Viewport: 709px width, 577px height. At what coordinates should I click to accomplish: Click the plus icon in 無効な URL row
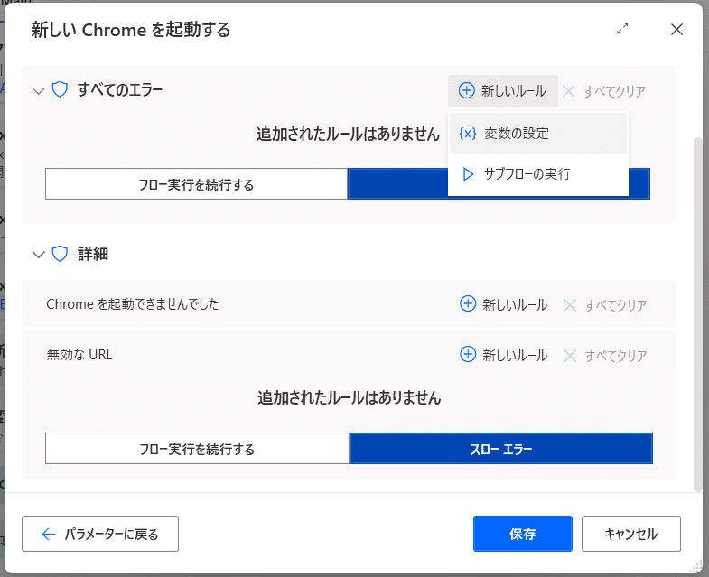(x=468, y=355)
